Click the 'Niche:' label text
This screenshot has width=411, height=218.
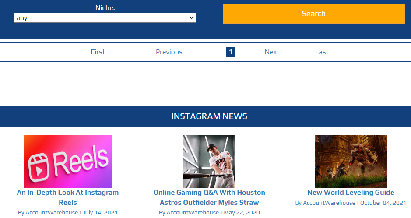pyautogui.click(x=105, y=8)
